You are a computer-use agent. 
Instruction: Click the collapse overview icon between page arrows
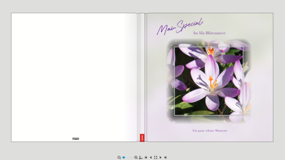point(155,157)
